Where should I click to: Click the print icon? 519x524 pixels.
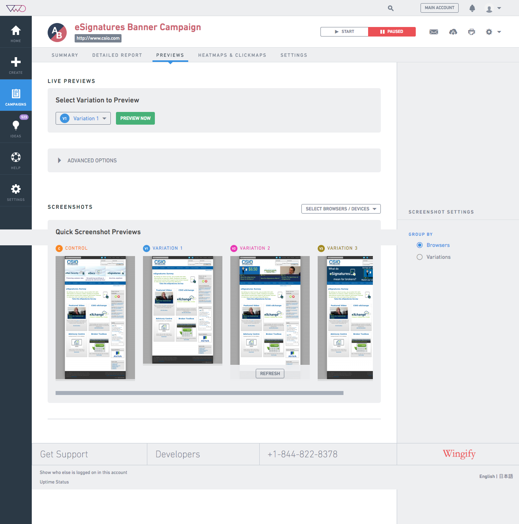click(x=471, y=32)
